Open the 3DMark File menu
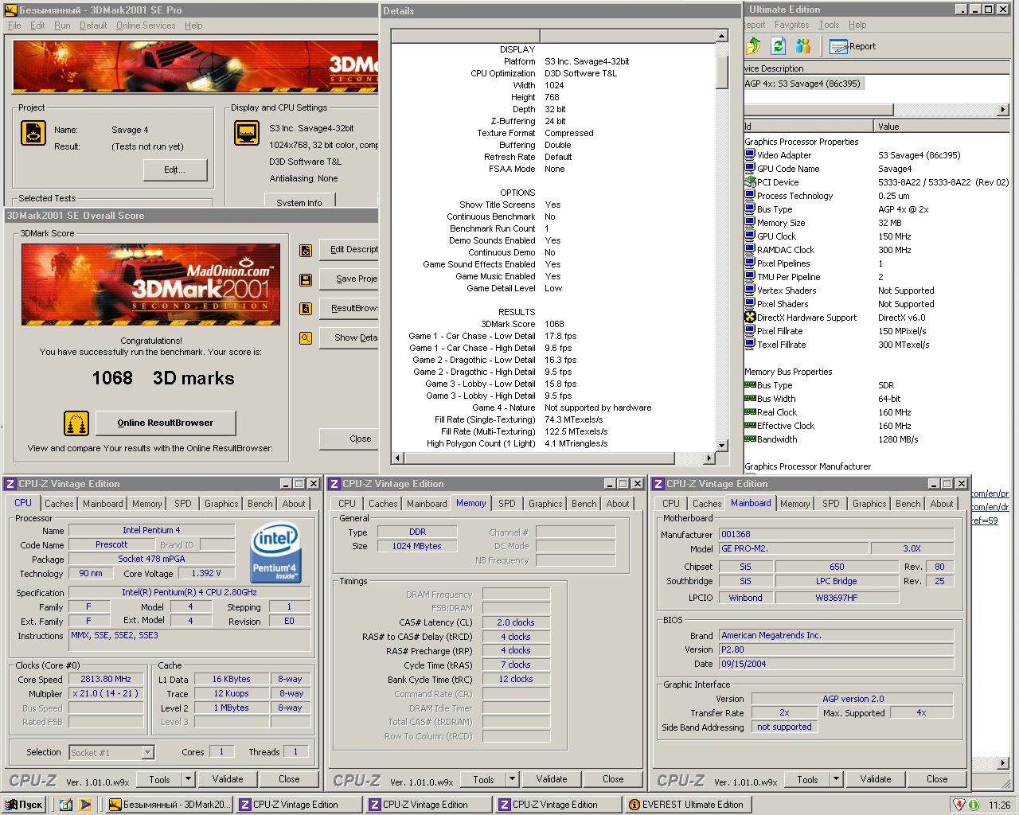The height and width of the screenshot is (815, 1019). 14,25
